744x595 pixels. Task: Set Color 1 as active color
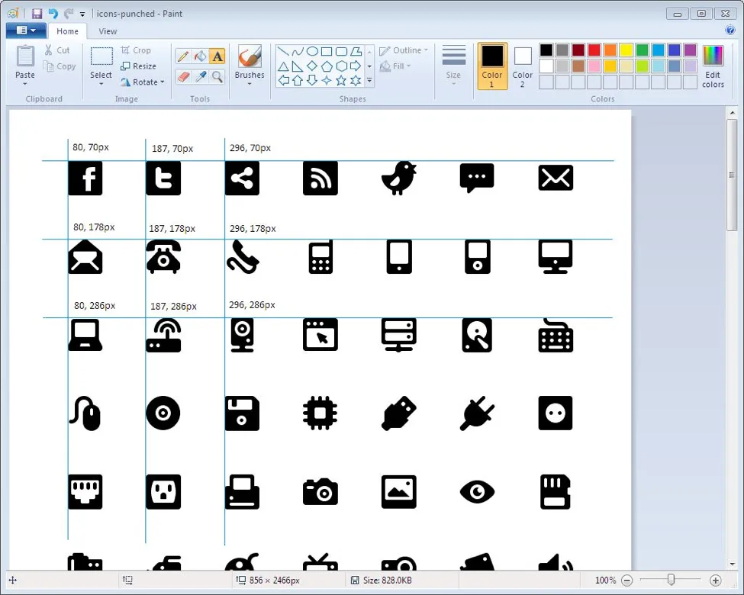tap(492, 66)
